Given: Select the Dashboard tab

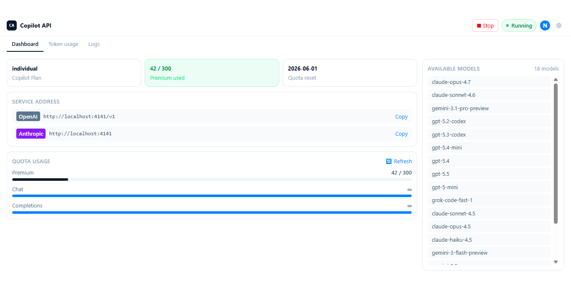Looking at the screenshot, I should (25, 44).
